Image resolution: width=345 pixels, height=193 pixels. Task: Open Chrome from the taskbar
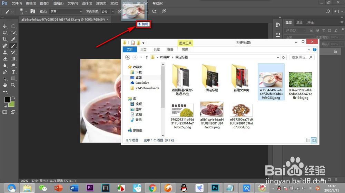(x=152, y=188)
